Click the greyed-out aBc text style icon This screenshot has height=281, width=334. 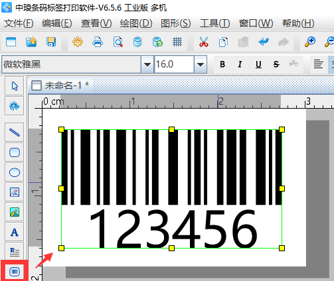(x=293, y=64)
